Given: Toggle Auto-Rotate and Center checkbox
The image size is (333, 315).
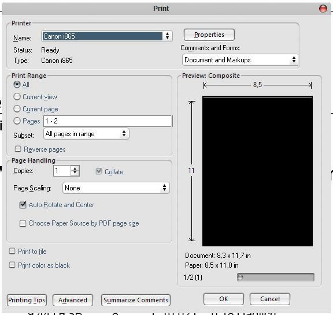Looking at the screenshot, I should [23, 205].
